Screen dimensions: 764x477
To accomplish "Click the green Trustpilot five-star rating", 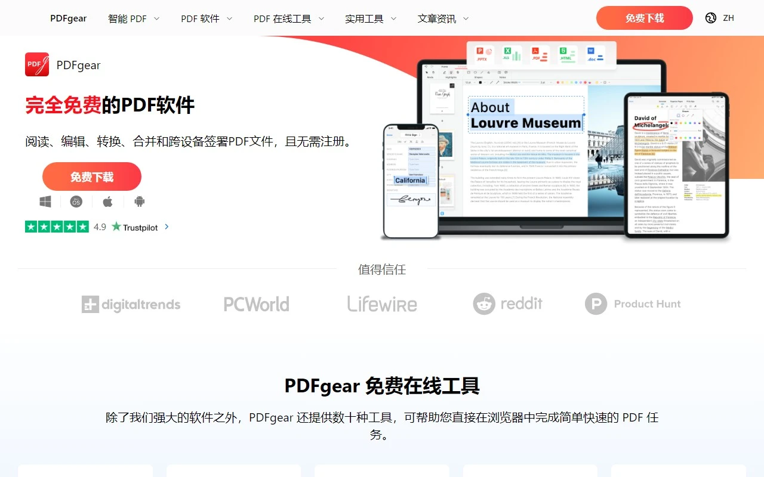I will (x=57, y=227).
